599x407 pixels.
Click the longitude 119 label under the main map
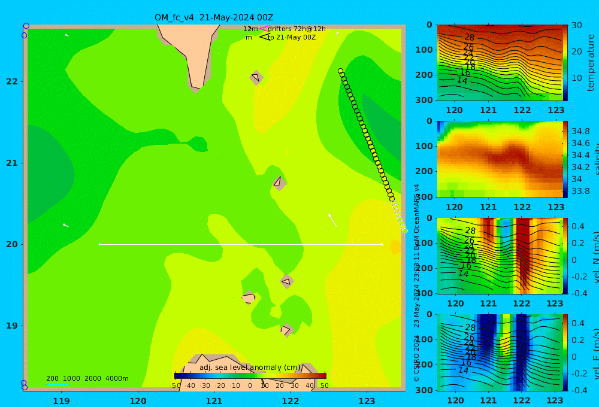coord(61,401)
